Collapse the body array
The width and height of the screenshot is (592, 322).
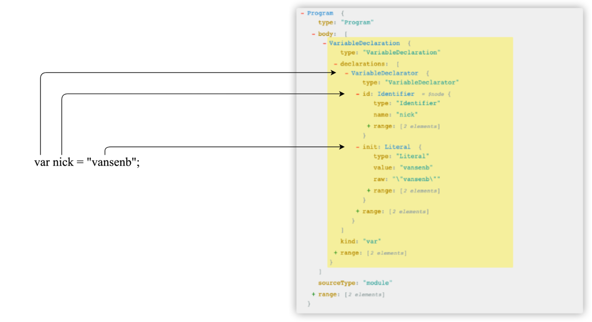tap(314, 34)
